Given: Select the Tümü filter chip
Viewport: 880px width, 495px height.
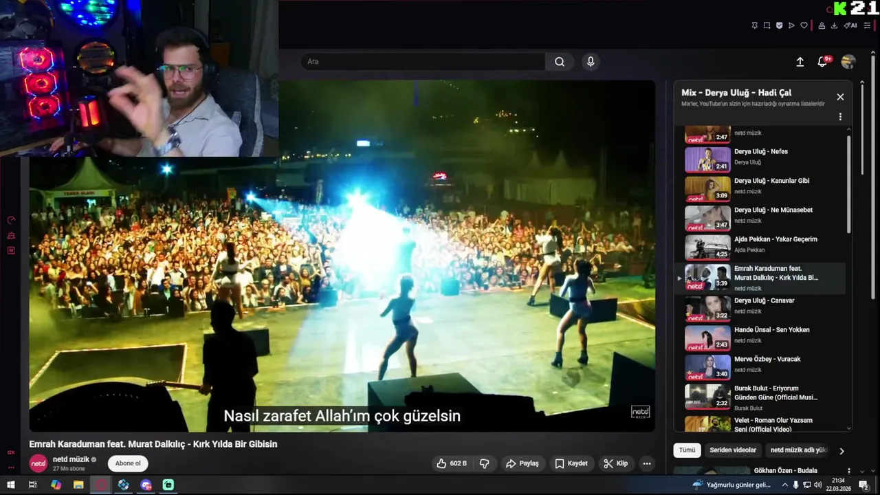Looking at the screenshot, I should 687,450.
